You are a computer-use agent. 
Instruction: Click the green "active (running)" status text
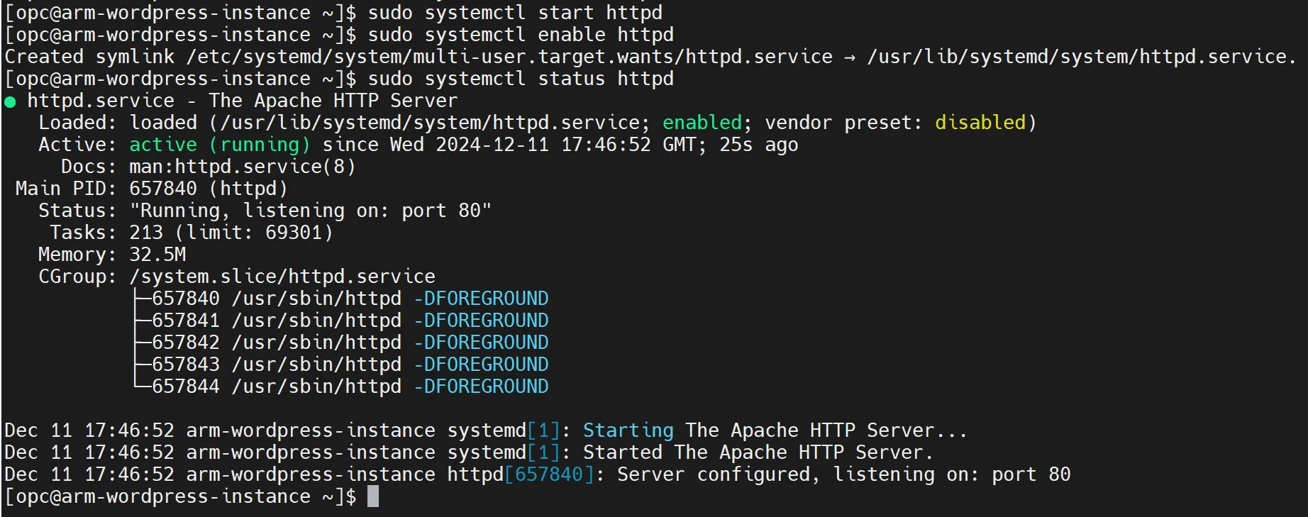coord(219,145)
